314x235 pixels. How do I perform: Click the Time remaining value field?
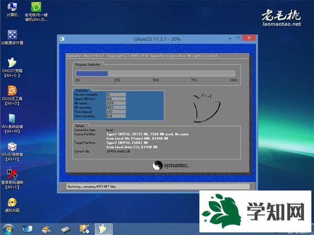[x=116, y=116]
